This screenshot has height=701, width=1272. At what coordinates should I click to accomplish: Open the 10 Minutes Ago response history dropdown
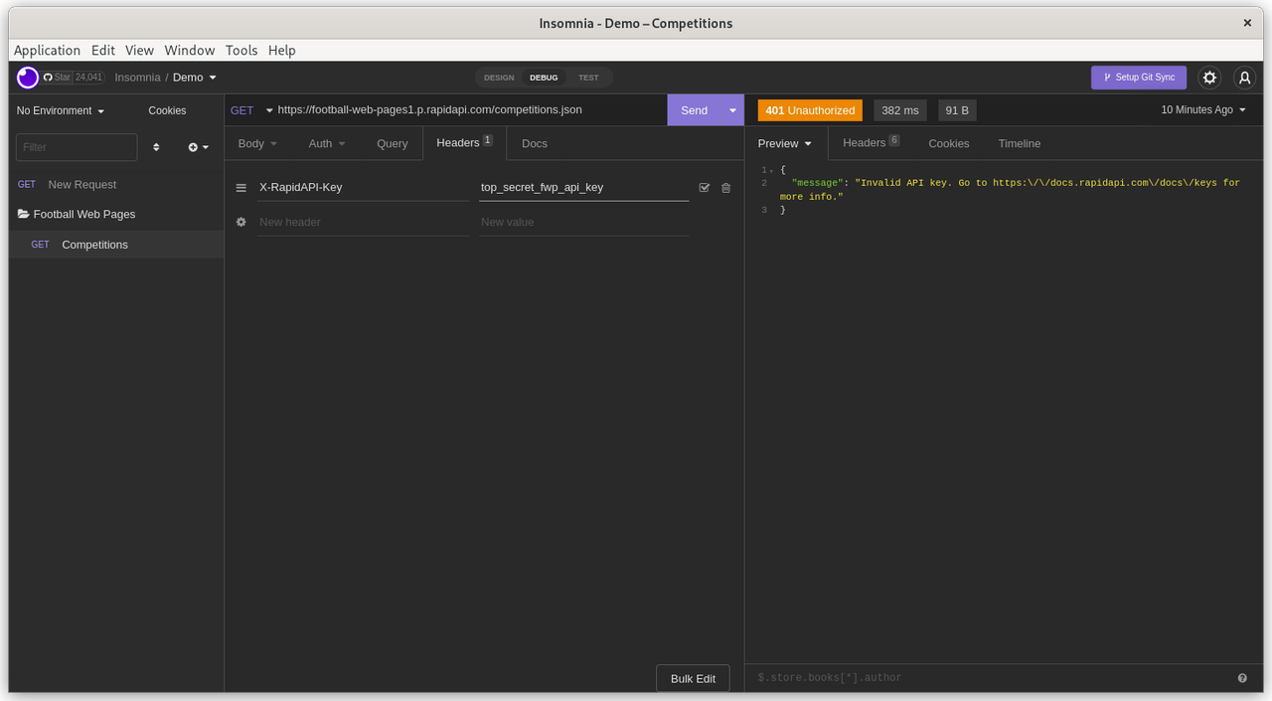click(x=1200, y=109)
